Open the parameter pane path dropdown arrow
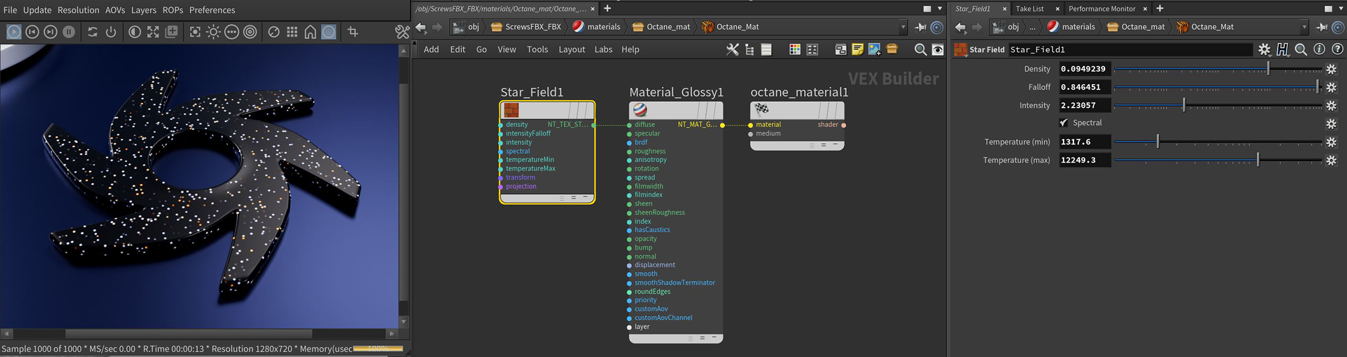Viewport: 1347px width, 357px height. 1304,27
